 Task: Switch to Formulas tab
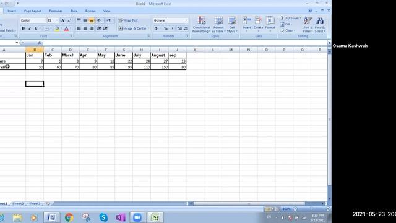[56, 11]
